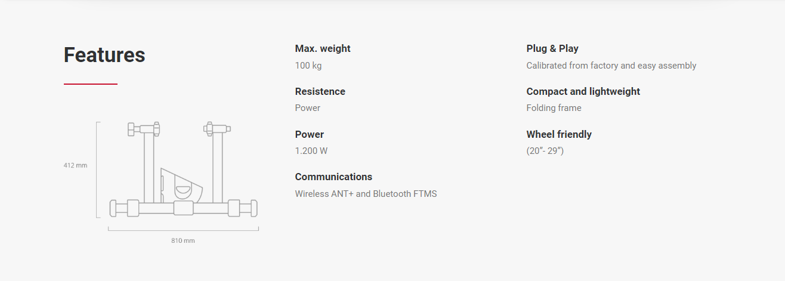Click the red underline below Features
785x281 pixels.
click(x=91, y=84)
